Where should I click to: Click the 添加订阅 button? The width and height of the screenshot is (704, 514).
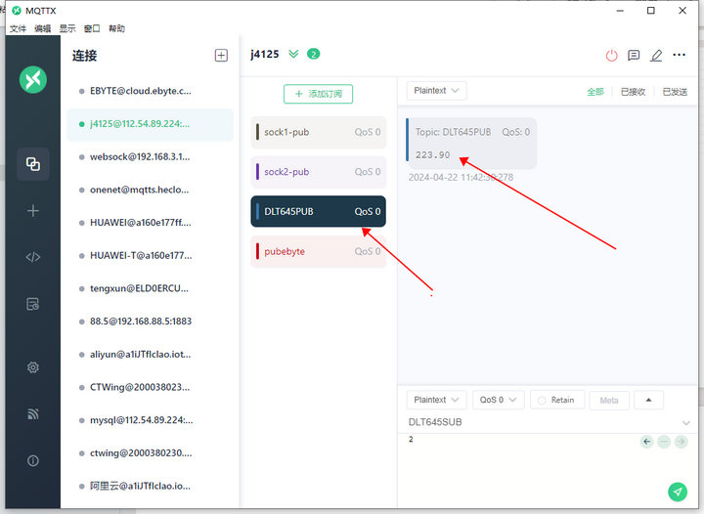(319, 94)
